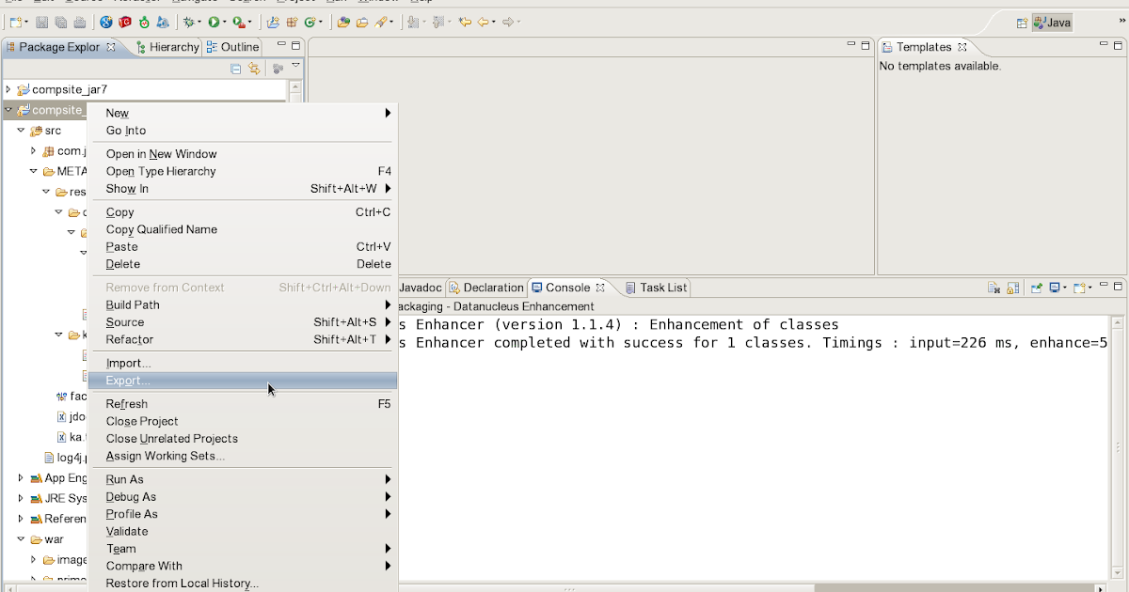
Task: Close the Console view tab
Action: coord(600,288)
